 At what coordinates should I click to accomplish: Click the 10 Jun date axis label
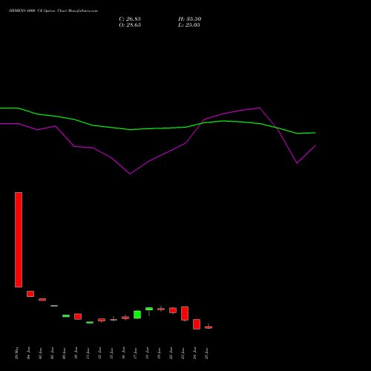[x=76, y=353]
